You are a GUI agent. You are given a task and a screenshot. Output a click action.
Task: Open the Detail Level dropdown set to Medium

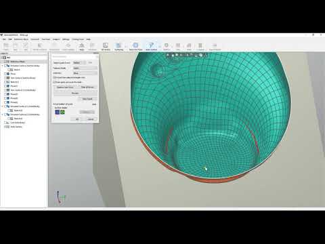80,62
